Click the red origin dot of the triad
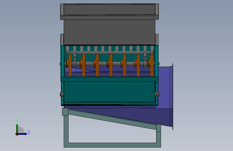 tap(17, 134)
